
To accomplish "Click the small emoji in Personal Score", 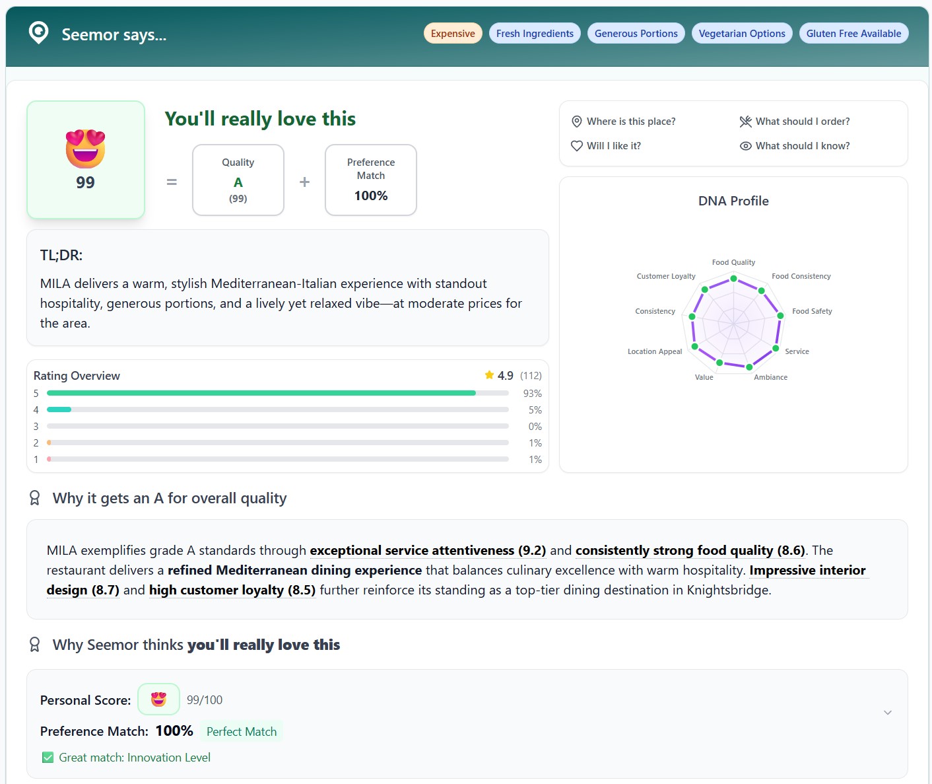I will pos(158,699).
